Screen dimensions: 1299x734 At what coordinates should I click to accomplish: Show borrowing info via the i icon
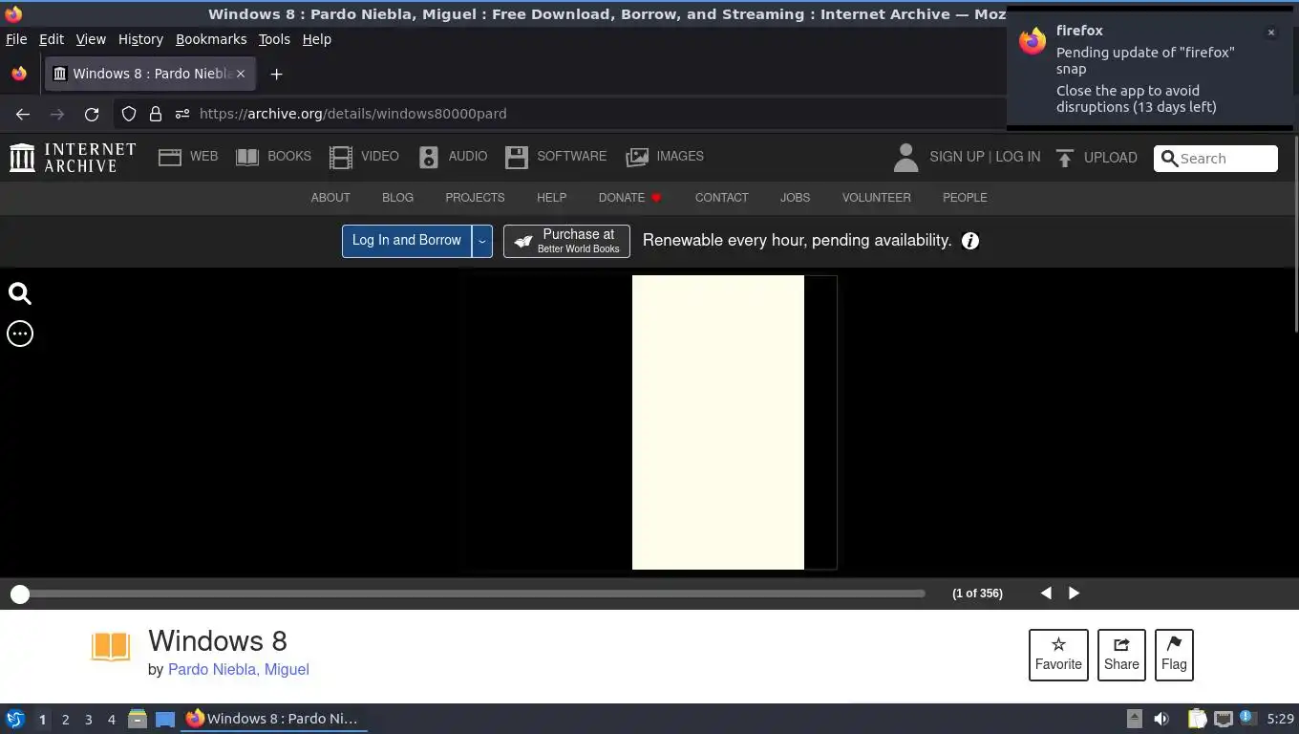pyautogui.click(x=970, y=241)
